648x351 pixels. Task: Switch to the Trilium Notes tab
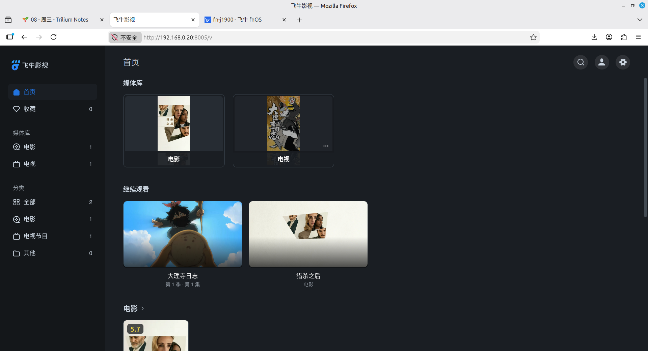(59, 20)
